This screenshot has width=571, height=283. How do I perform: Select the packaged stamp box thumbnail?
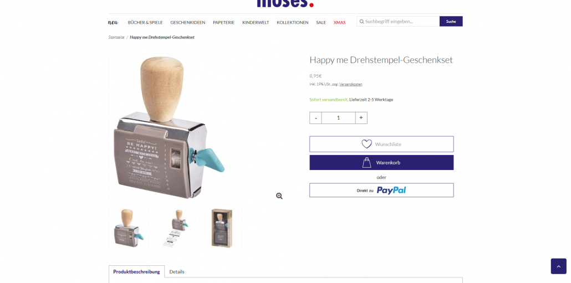coord(222,228)
